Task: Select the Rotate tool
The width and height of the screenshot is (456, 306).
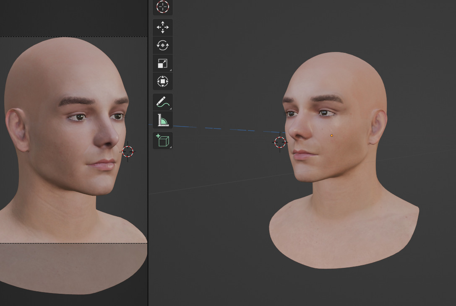Action: (x=163, y=45)
